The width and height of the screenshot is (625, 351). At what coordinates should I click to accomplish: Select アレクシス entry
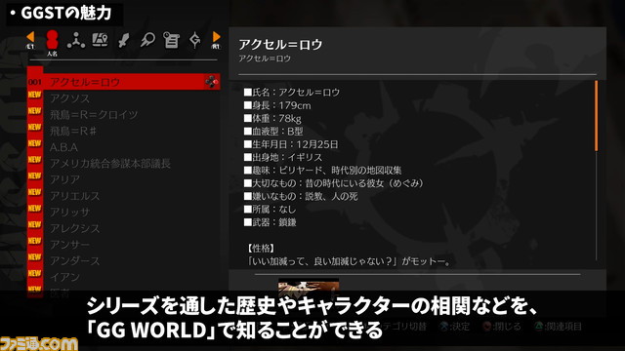(x=74, y=228)
